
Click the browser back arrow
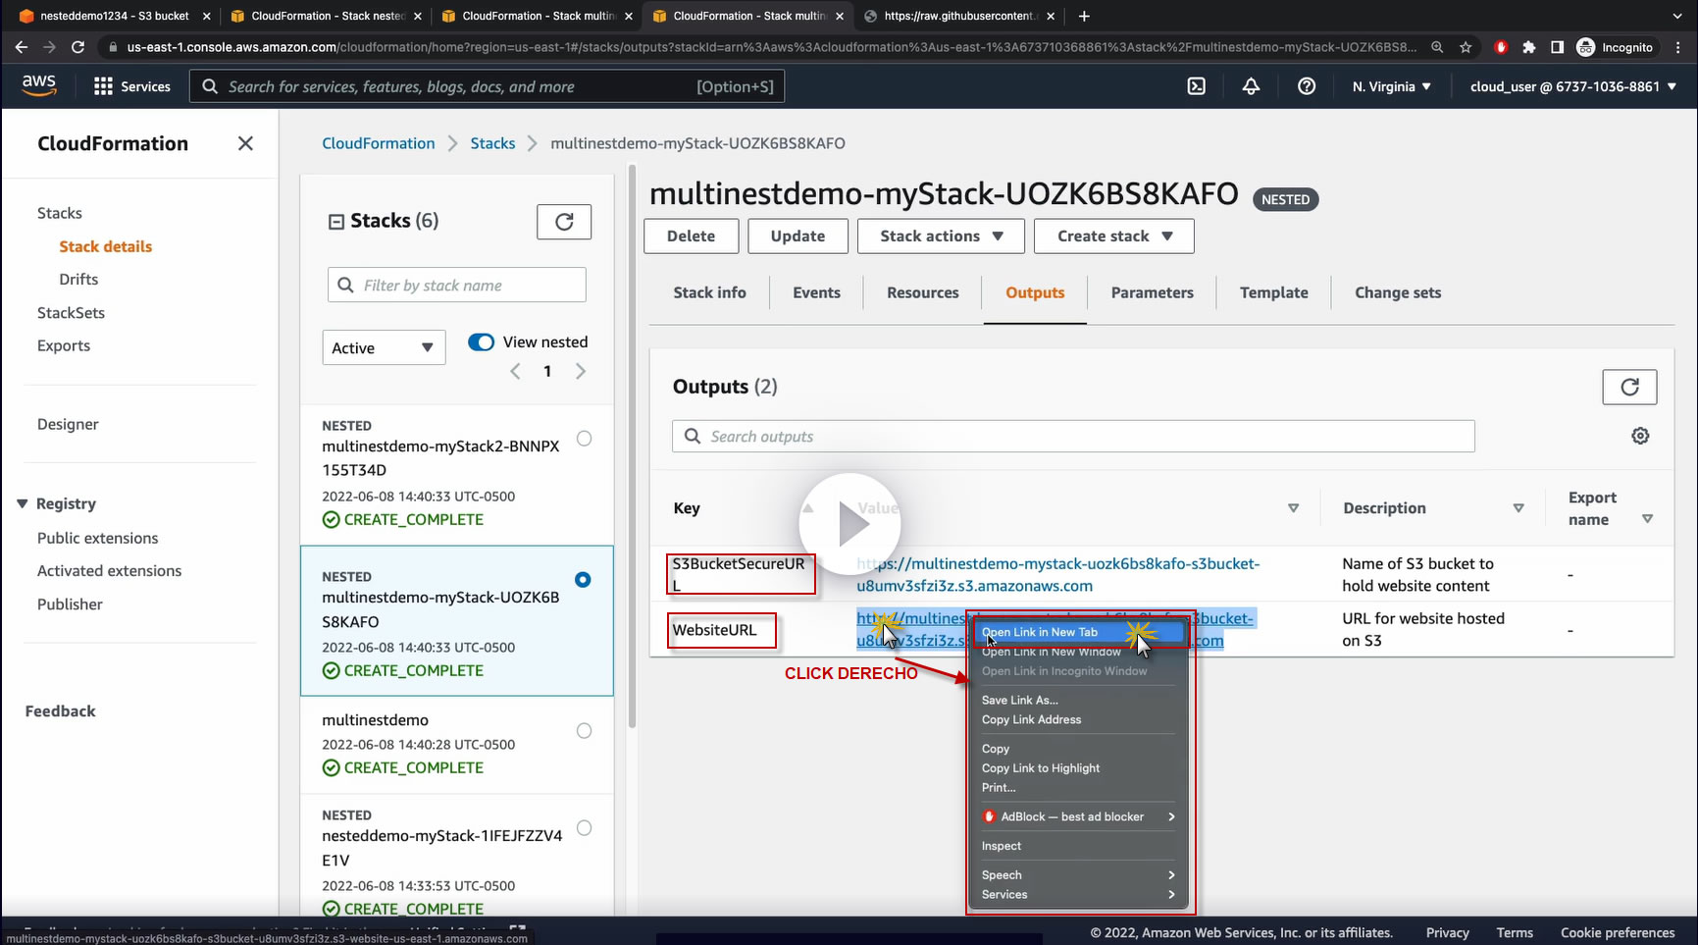pyautogui.click(x=22, y=47)
